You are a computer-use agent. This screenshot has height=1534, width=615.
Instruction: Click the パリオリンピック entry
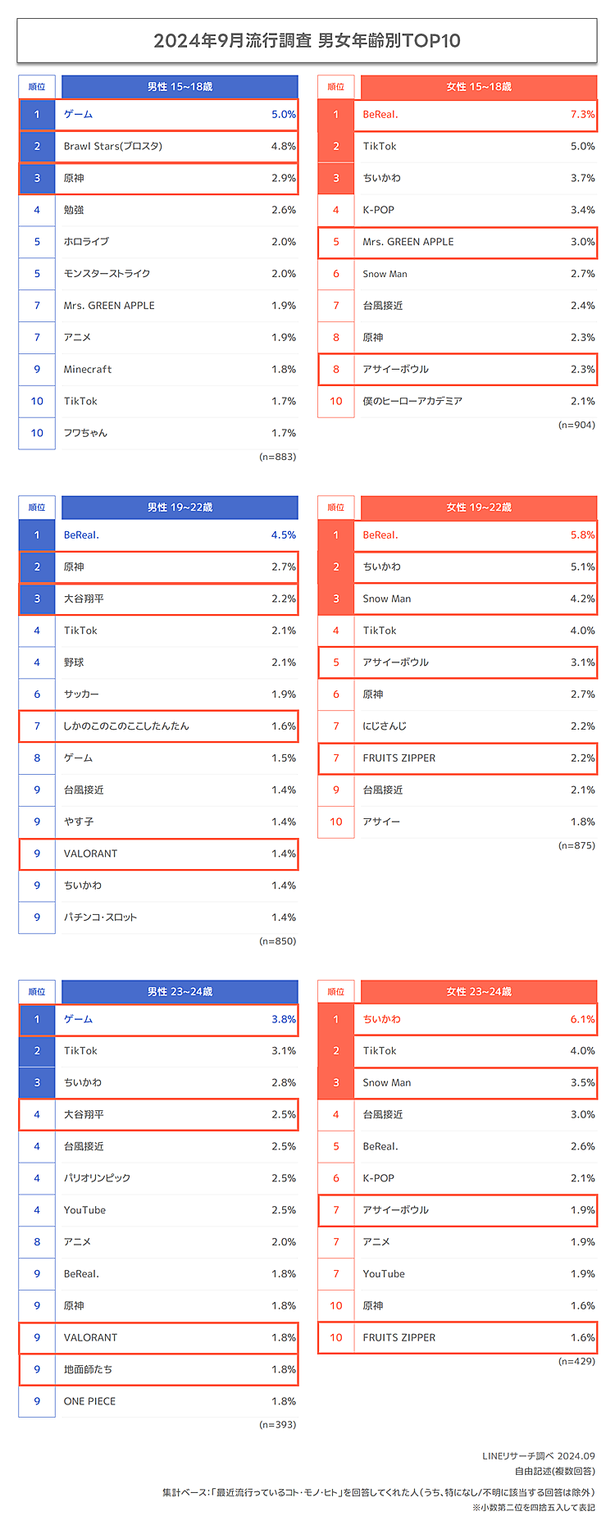(97, 1178)
